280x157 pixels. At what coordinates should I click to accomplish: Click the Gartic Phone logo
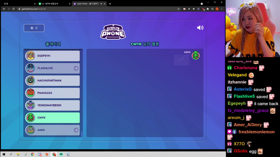tap(113, 32)
